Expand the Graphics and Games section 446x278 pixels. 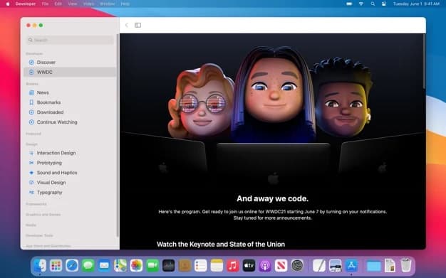pos(43,215)
